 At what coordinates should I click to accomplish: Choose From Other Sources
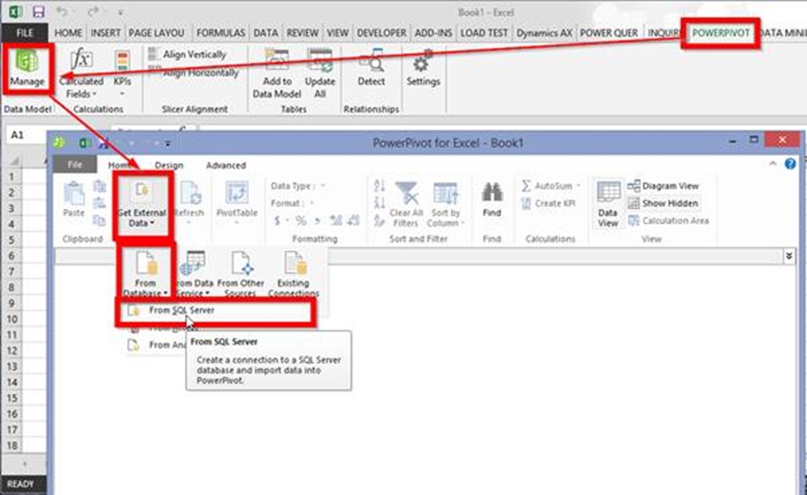[241, 274]
